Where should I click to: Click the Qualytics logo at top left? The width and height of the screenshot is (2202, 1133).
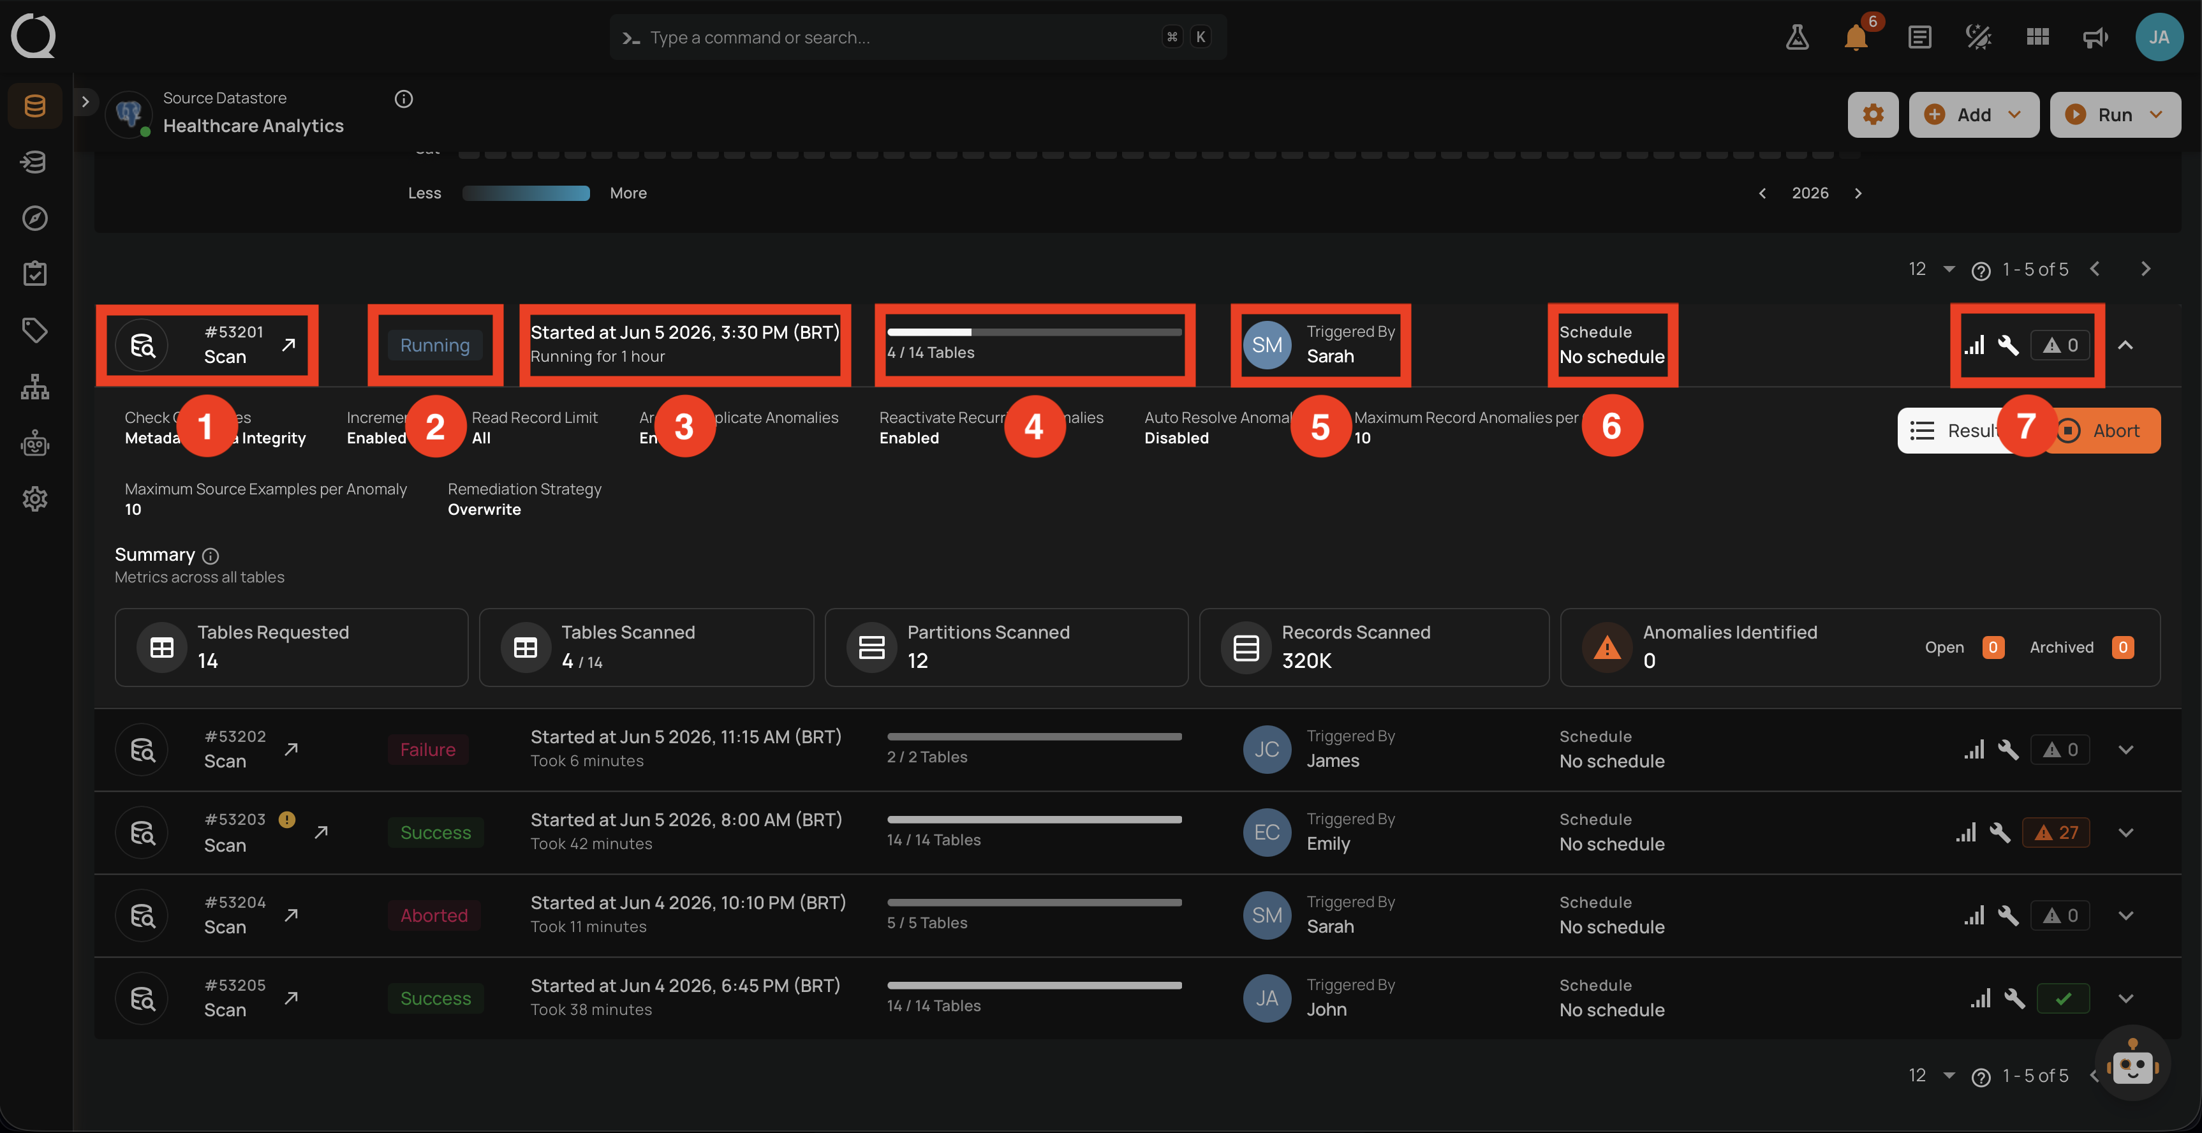[x=33, y=36]
